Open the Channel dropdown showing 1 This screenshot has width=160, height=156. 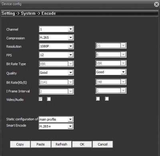(x=56, y=29)
